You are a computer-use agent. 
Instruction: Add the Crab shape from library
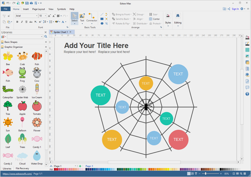pyautogui.click(x=22, y=58)
